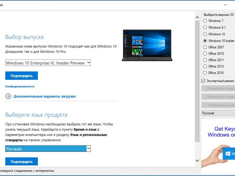Select the Windows 10 radio button
Screen dimensions: 235x176
click(x=205, y=34)
